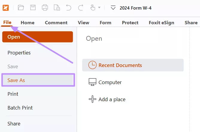The height and width of the screenshot is (132, 200).
Task: Select Batch Print in the sidebar
Action: [x=20, y=108]
